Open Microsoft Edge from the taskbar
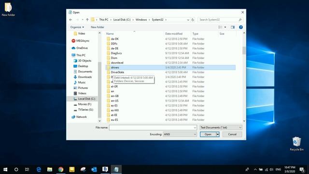Image resolution: width=309 pixels, height=174 pixels. click(x=39, y=170)
